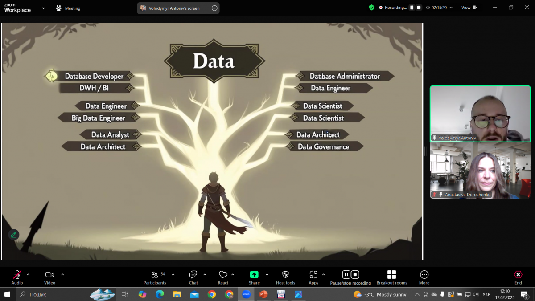Expand the meeting timer dropdown arrow

[x=451, y=8]
